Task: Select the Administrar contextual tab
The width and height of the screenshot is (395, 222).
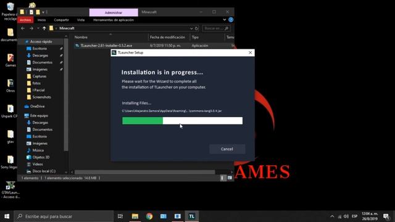Action: pyautogui.click(x=114, y=12)
